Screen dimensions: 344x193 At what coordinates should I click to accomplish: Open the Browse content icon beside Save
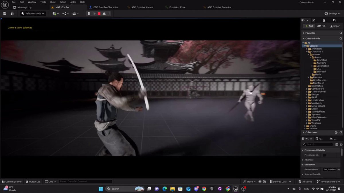[x=12, y=13]
